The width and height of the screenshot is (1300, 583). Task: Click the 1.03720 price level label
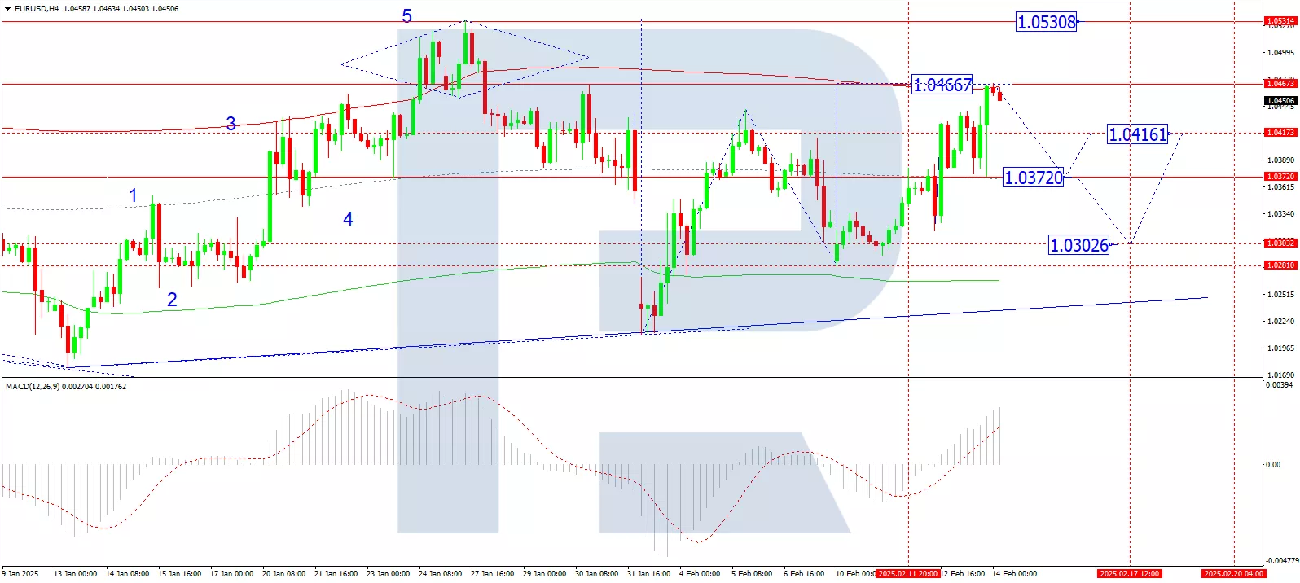tap(1033, 178)
